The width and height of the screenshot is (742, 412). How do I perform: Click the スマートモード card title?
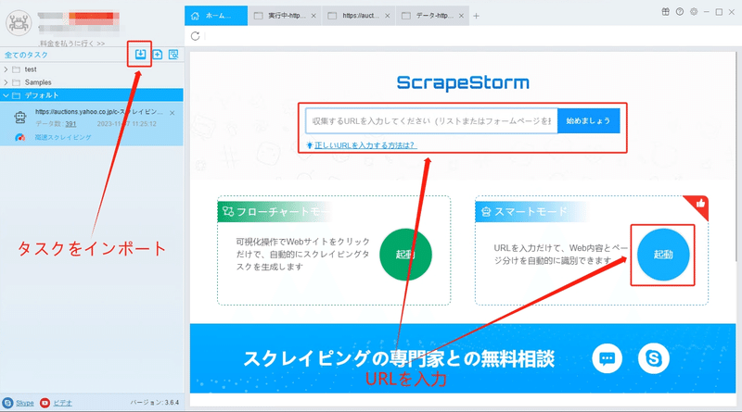531,211
